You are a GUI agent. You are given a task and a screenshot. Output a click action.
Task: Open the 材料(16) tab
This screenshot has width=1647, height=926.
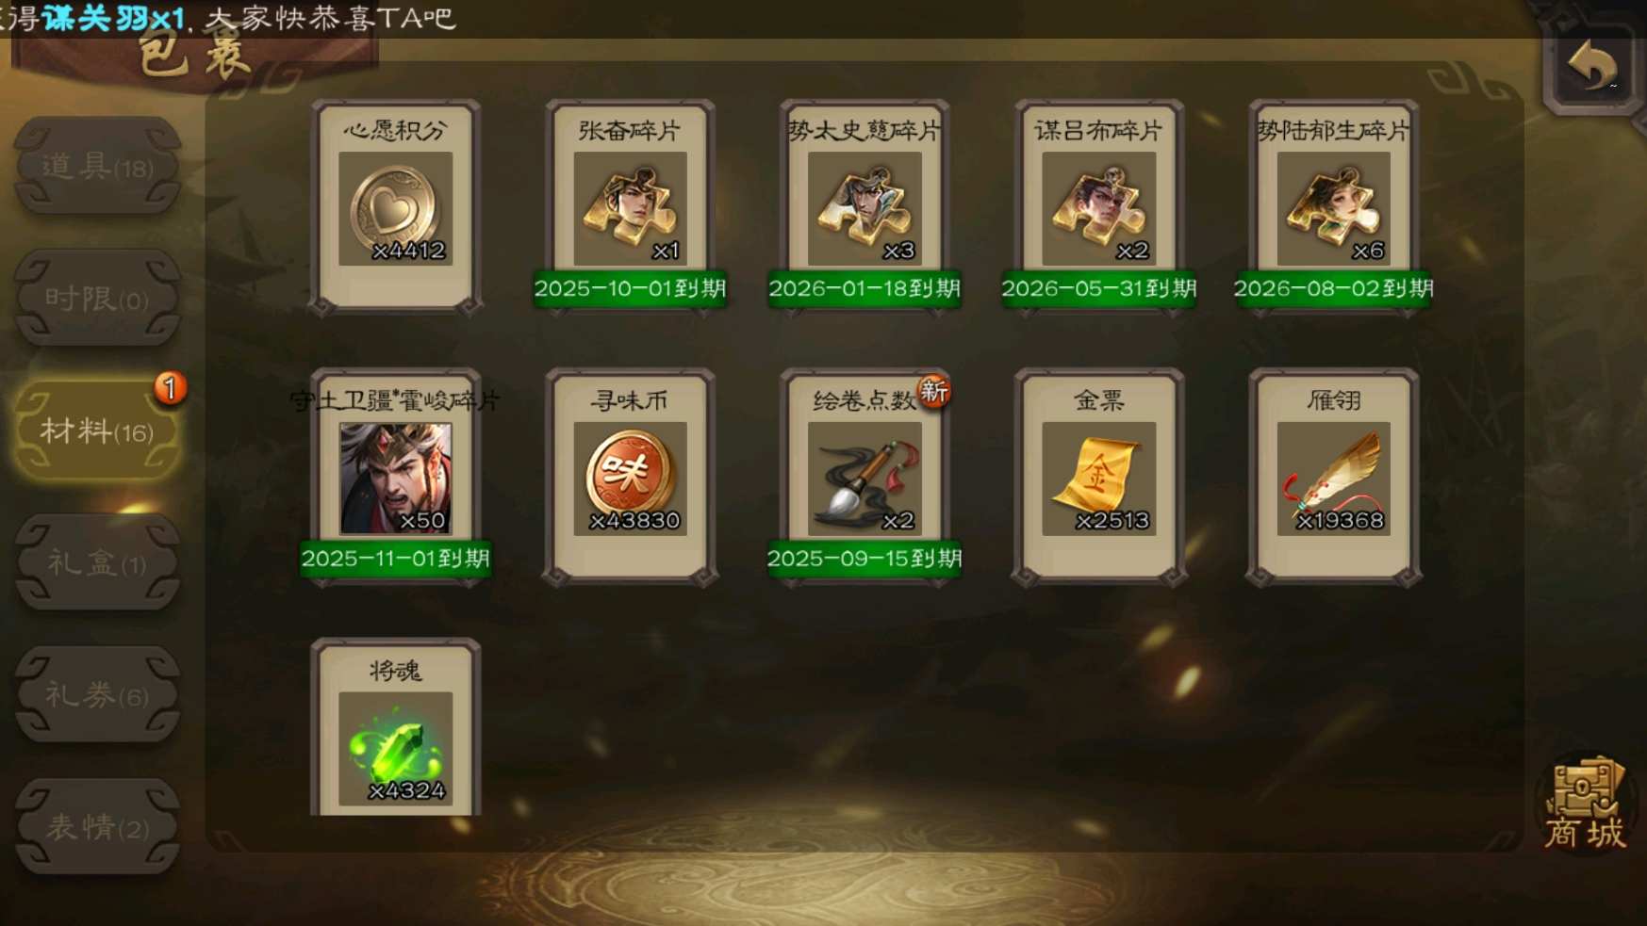pos(97,431)
